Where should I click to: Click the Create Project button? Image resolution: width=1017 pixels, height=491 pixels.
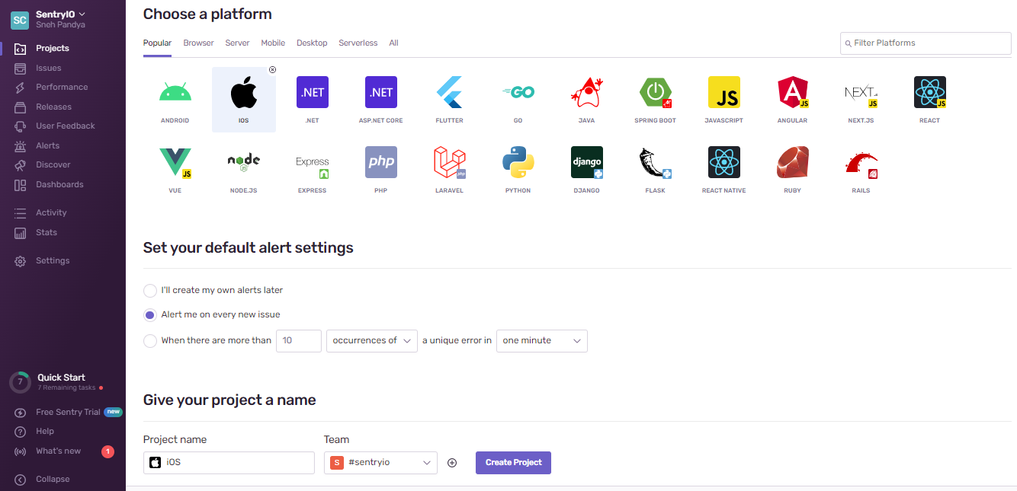point(513,463)
